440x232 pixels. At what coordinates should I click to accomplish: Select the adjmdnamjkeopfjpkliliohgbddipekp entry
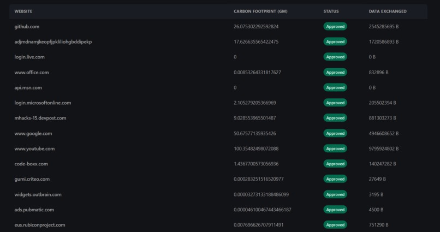[x=53, y=42]
